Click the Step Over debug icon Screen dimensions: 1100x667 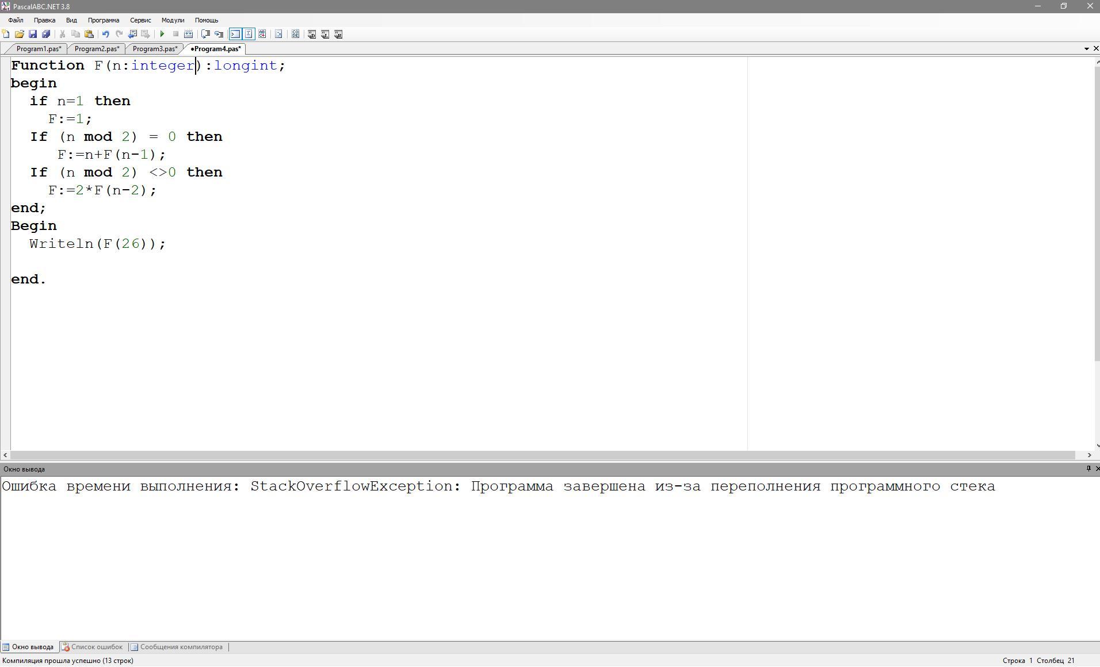click(219, 34)
